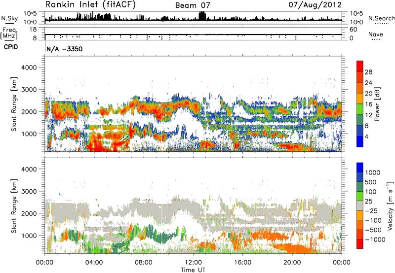Viewport: 395px width, 273px height.
Task: Select the 'Freq. [MHz]' axis label
Action: [9, 33]
